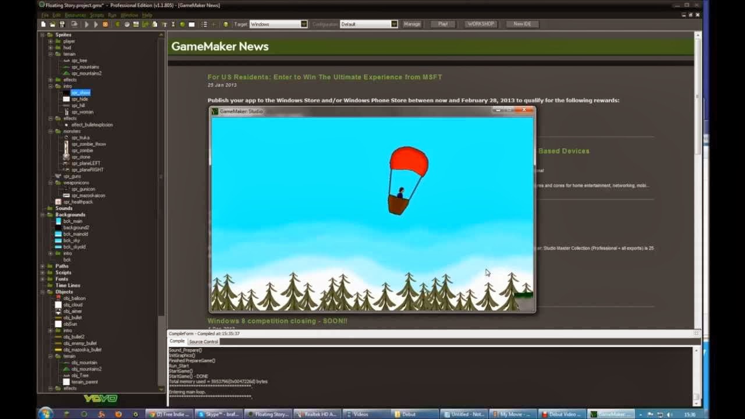Expand the player sprite folder
The width and height of the screenshot is (745, 419).
[x=51, y=41]
